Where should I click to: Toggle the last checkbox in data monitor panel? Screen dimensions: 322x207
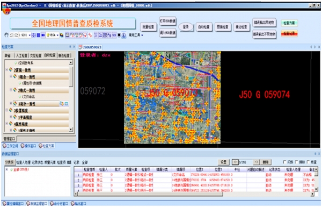pos(308,162)
